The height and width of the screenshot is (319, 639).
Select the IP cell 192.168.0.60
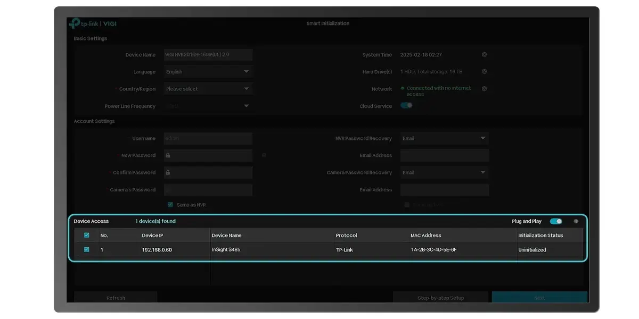[x=157, y=250]
